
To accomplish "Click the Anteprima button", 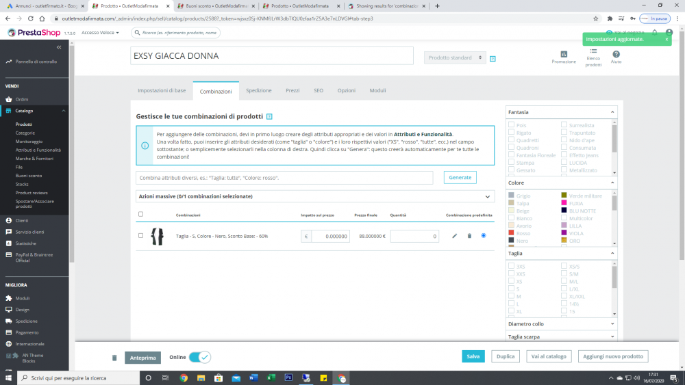I will pos(143,358).
